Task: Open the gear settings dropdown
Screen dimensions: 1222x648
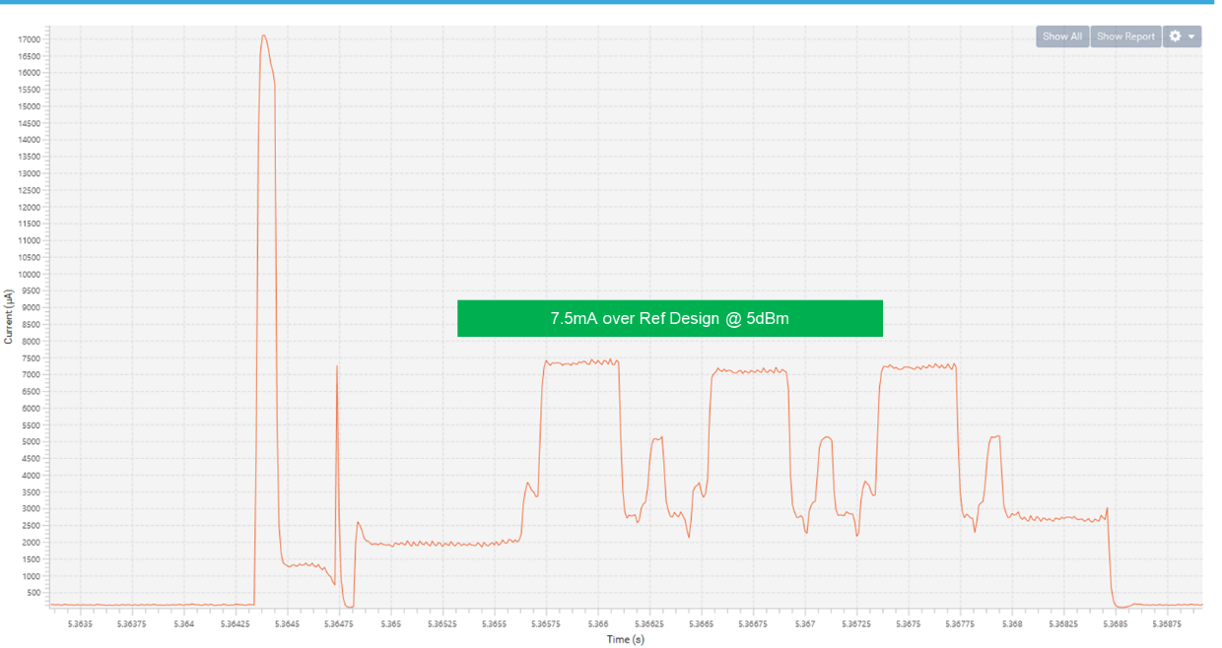Action: coord(1182,36)
